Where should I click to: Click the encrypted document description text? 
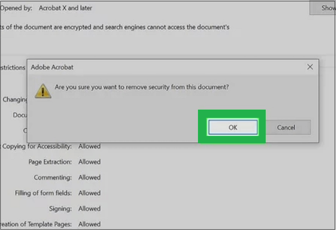point(115,27)
